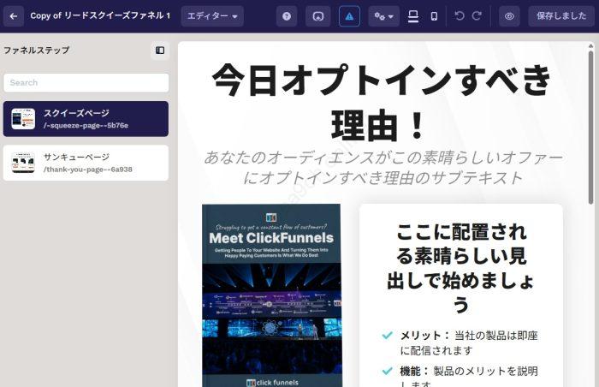Click the redo arrow
Viewport: 599px width, 387px height.
(x=477, y=16)
